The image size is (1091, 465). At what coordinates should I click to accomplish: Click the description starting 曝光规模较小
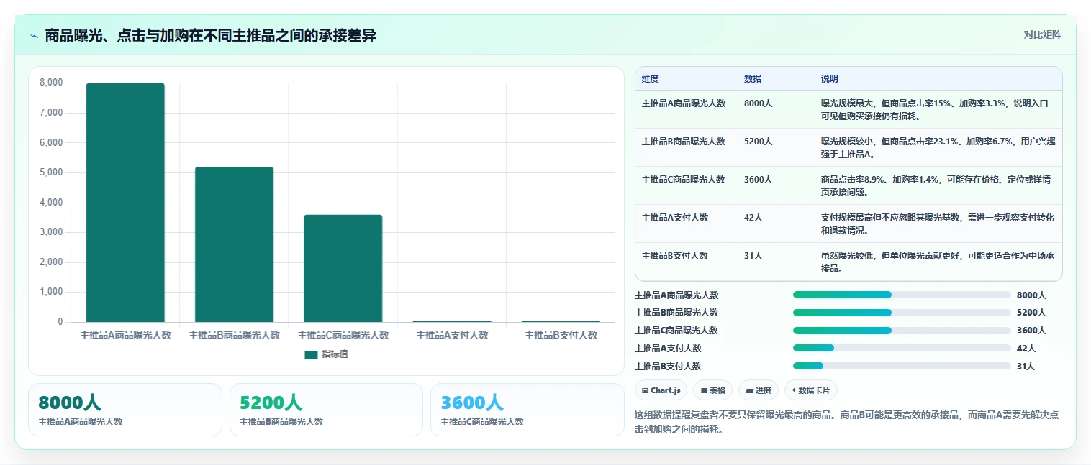(x=938, y=148)
